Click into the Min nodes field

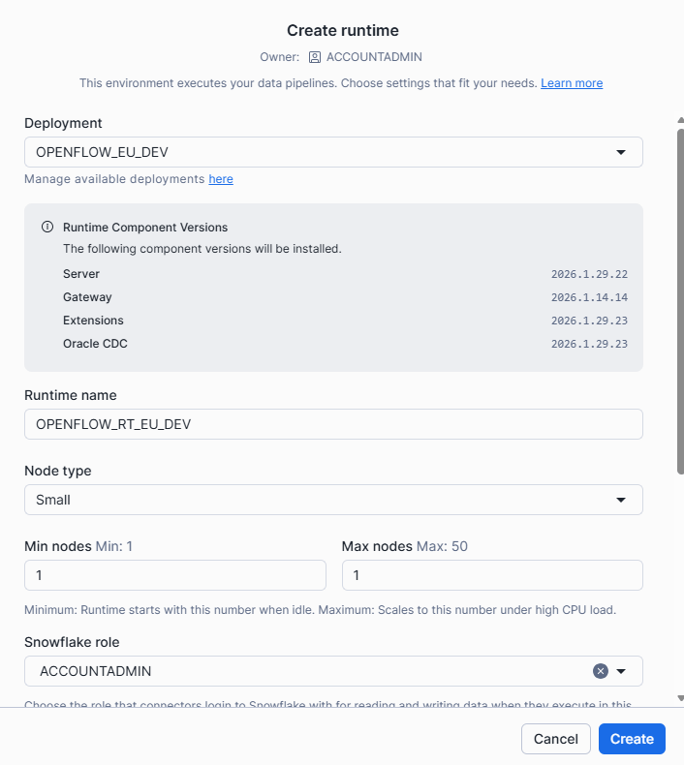click(174, 575)
